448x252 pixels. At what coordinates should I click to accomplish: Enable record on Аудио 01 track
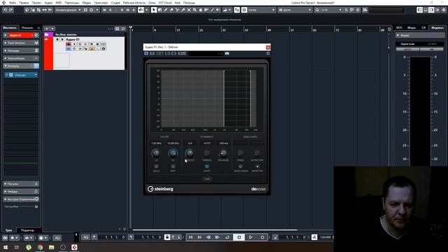pyautogui.click(x=69, y=44)
